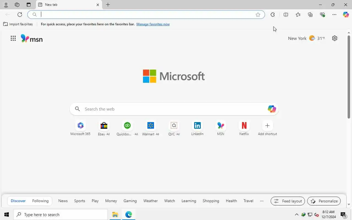Open the Windows Start menu
The height and width of the screenshot is (220, 352).
pos(7,215)
